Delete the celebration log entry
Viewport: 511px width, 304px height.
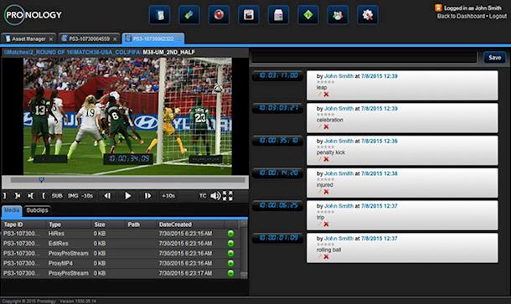point(326,126)
